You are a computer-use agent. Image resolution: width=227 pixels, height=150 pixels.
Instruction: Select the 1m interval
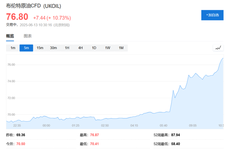[x=13, y=48]
